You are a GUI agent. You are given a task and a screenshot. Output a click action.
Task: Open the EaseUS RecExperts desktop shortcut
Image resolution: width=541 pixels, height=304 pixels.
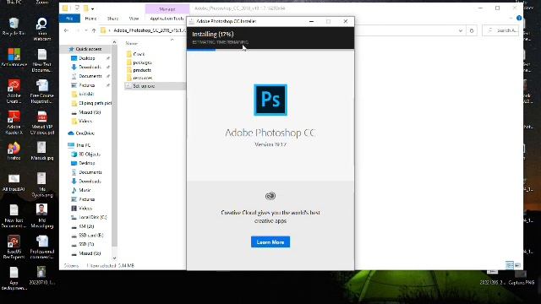click(x=14, y=247)
